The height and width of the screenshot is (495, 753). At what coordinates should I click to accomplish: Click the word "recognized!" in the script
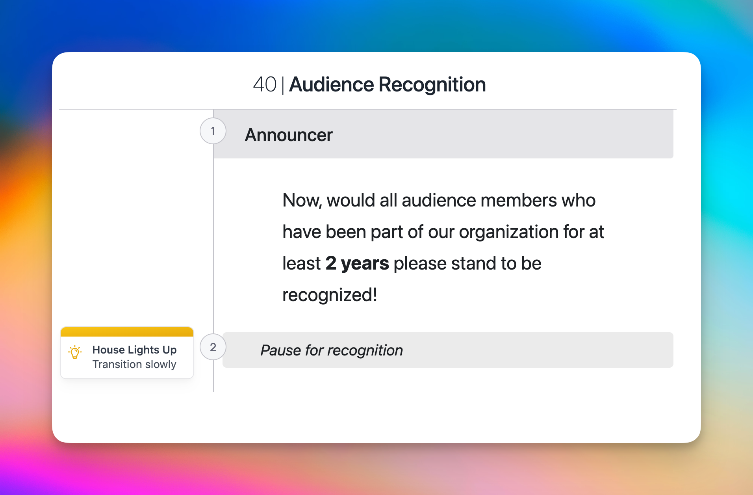click(330, 295)
